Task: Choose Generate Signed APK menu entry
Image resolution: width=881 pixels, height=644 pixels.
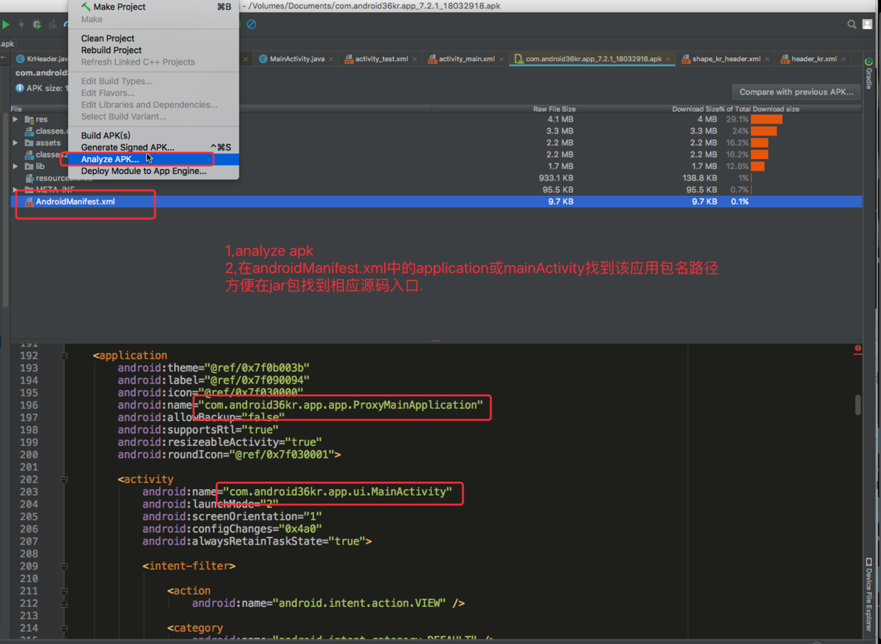Action: [153, 148]
